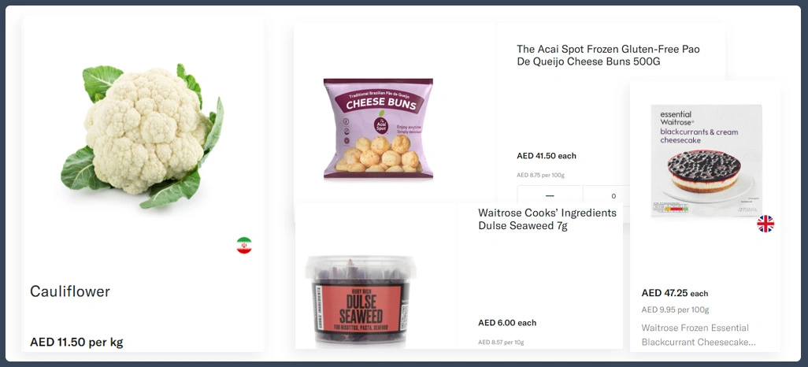
Task: Open Acai Spot Pao De Queijo title
Action: [608, 55]
